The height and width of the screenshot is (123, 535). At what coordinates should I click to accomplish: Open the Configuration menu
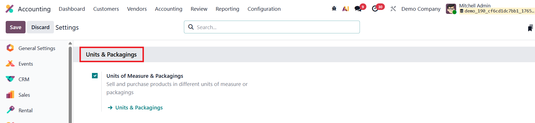click(x=264, y=9)
